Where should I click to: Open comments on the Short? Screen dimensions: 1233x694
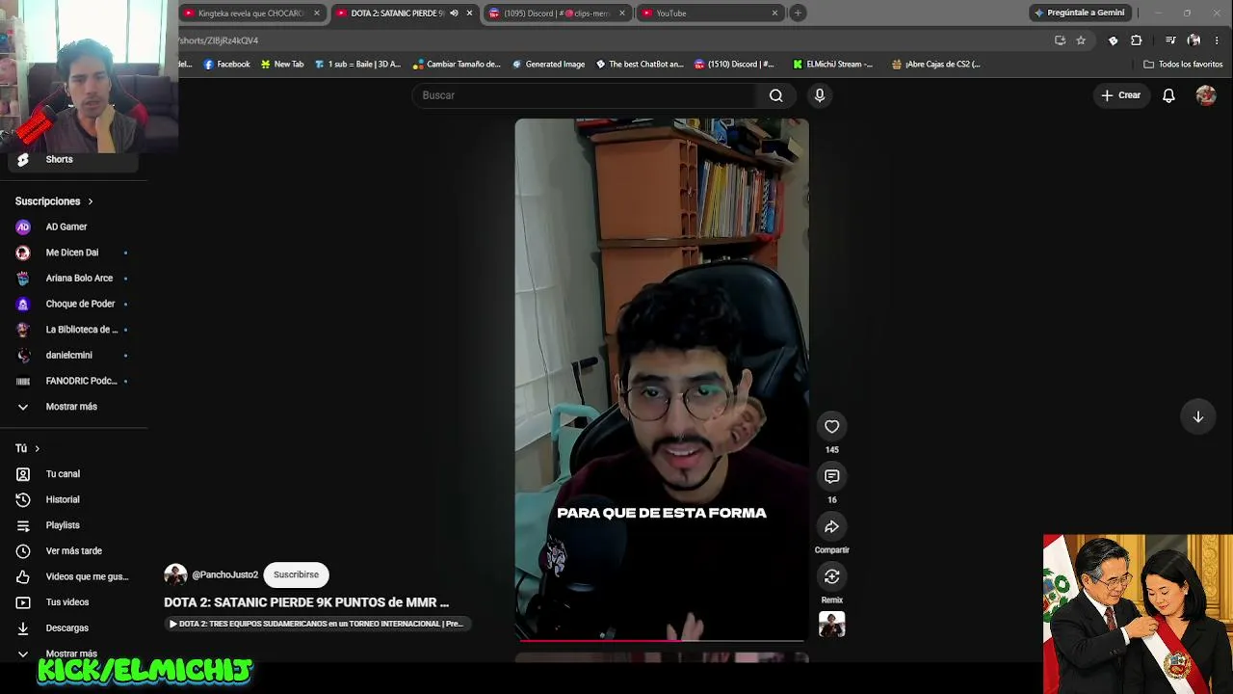point(832,476)
